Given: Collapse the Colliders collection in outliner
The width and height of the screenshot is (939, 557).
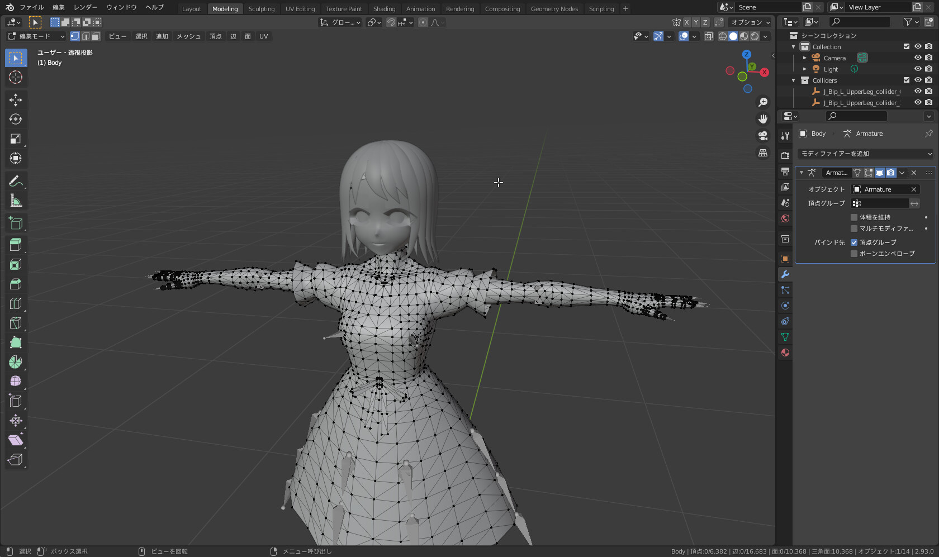Looking at the screenshot, I should [794, 80].
